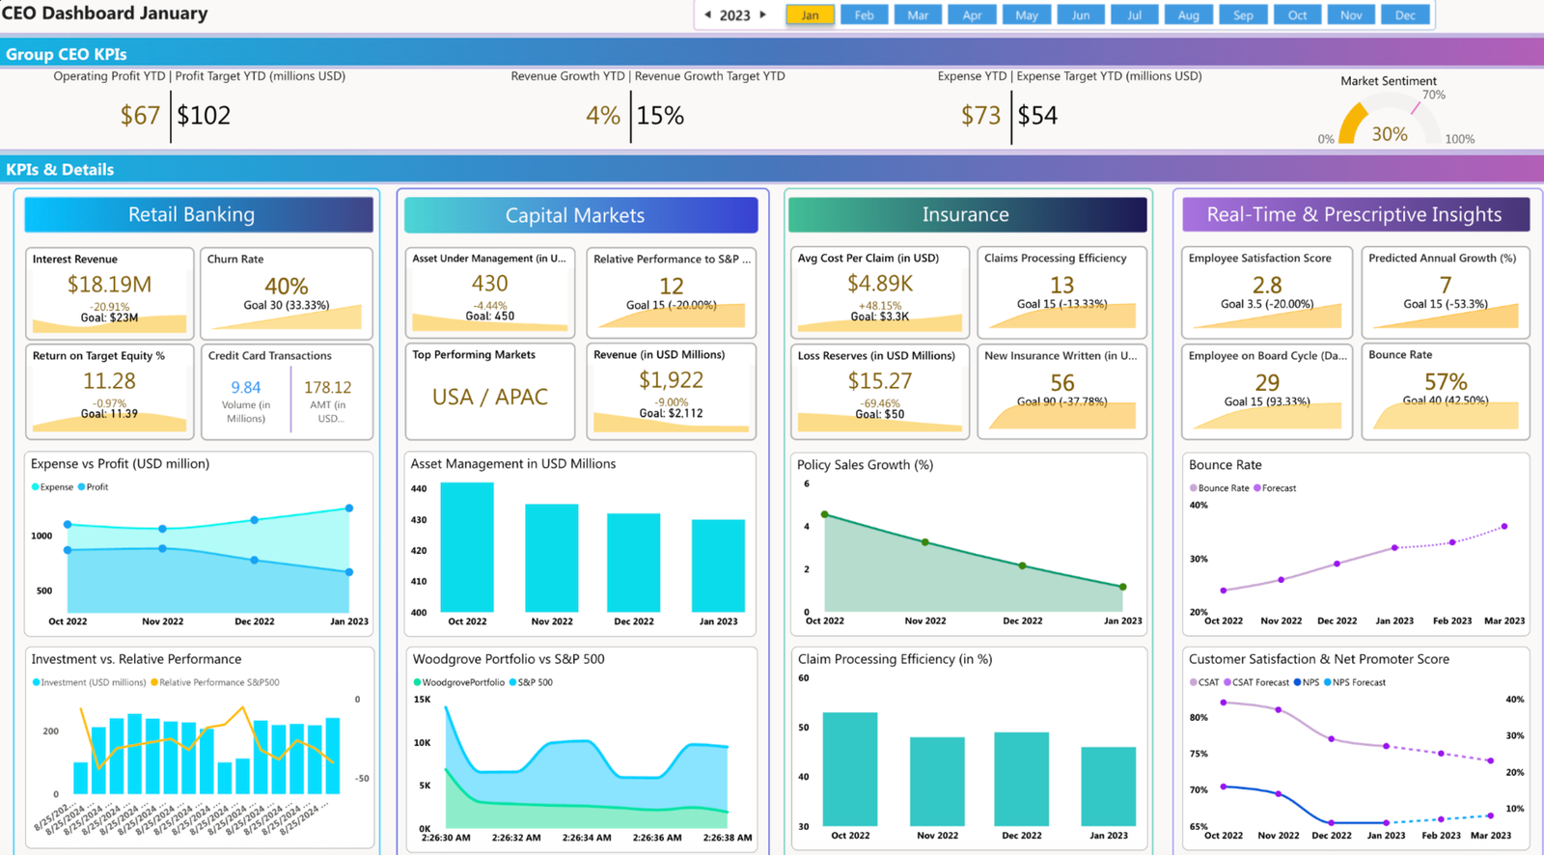Open the Retail Banking section header
Image resolution: width=1544 pixels, height=855 pixels.
[x=199, y=214]
